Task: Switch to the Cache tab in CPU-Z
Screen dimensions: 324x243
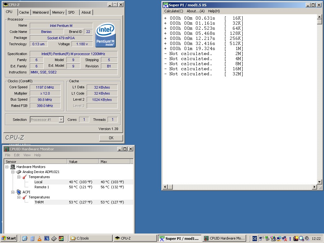Action: 24,12
